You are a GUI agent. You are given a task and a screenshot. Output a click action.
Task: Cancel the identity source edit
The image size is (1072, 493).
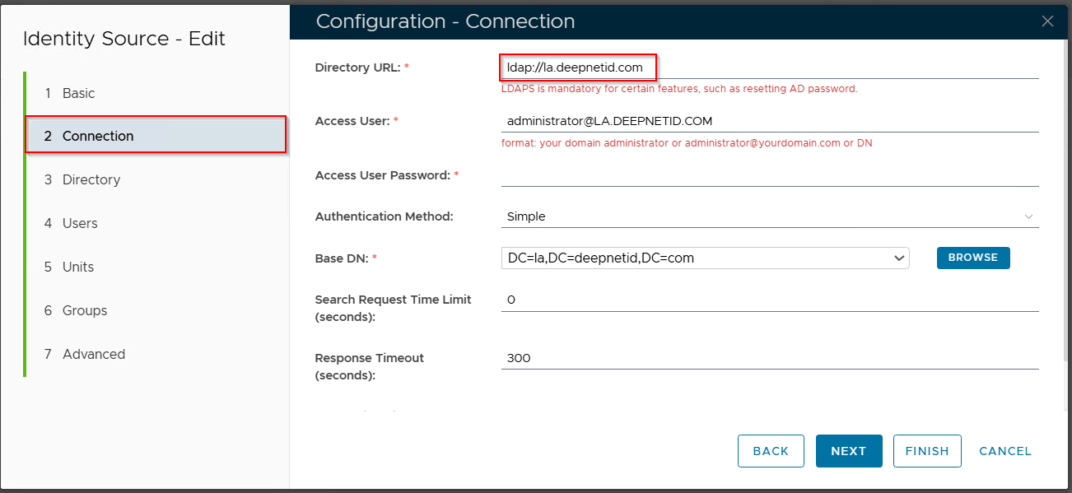[x=1004, y=451]
